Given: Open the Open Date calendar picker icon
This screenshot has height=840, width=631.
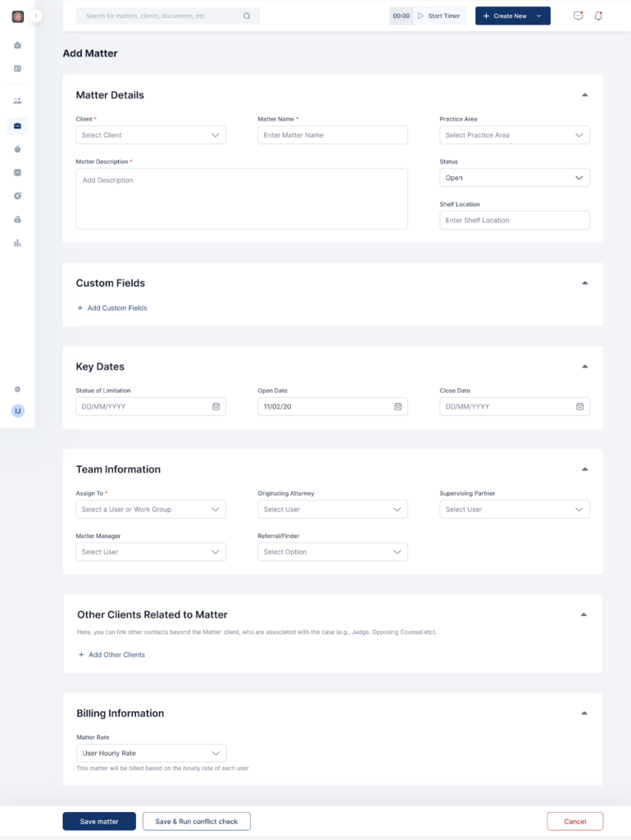Looking at the screenshot, I should click(x=397, y=406).
